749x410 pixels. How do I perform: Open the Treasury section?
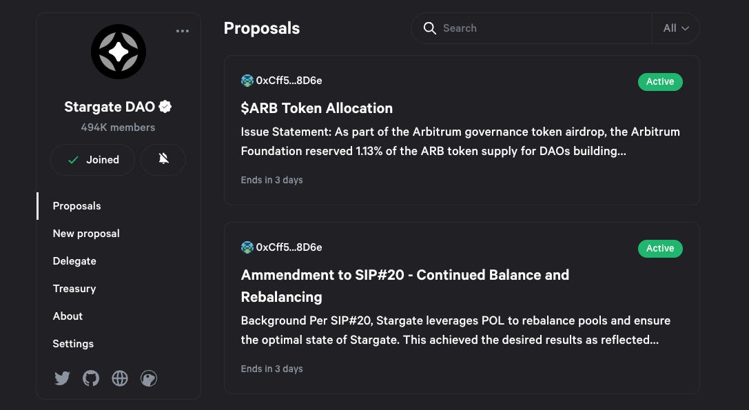[74, 289]
